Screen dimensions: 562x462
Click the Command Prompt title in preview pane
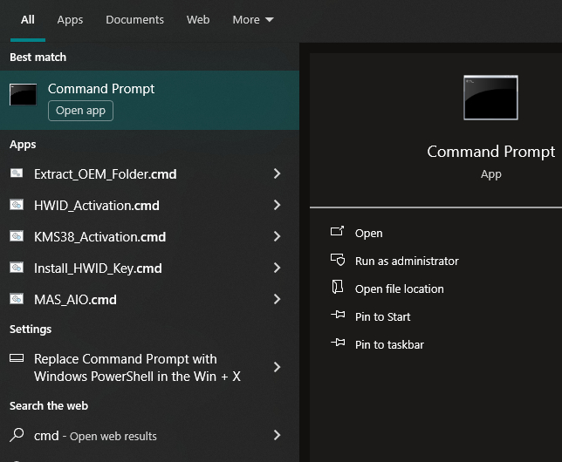coord(491,152)
